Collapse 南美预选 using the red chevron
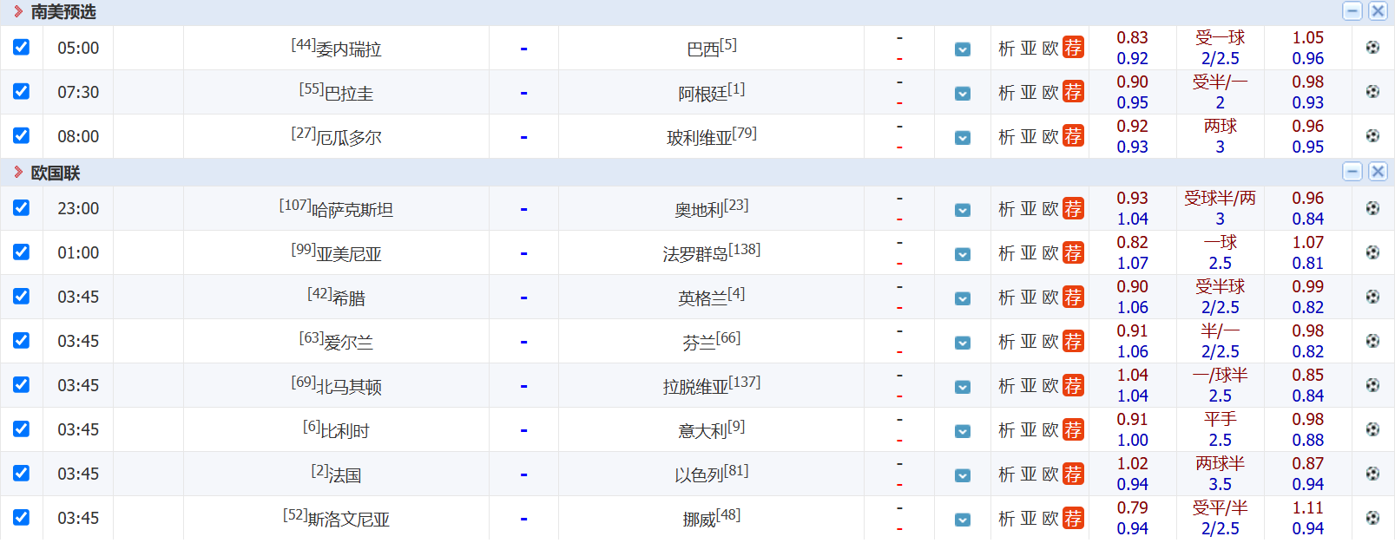Screen dimensions: 1395x543 pyautogui.click(x=18, y=11)
